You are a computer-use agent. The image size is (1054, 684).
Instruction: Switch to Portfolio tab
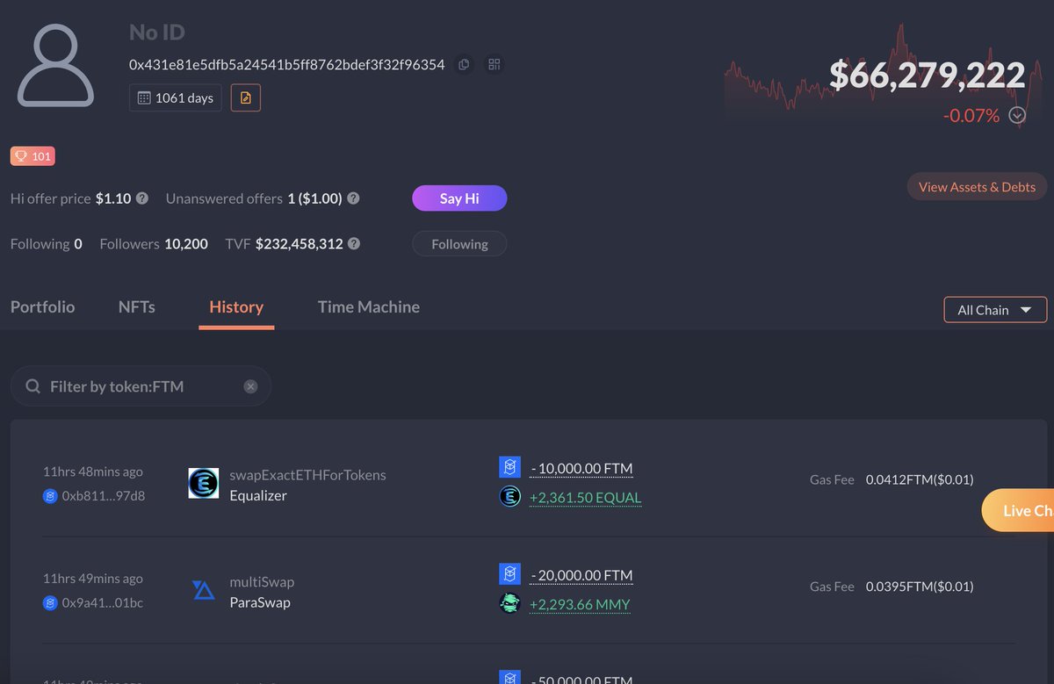click(x=42, y=306)
